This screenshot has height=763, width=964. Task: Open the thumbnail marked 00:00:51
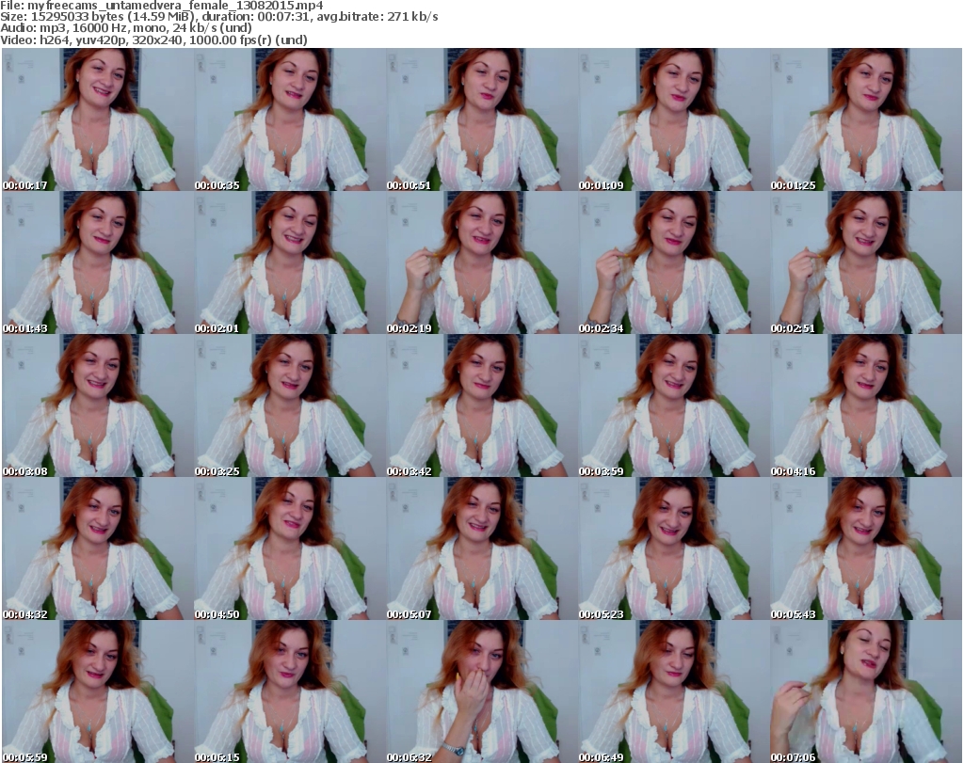point(481,119)
